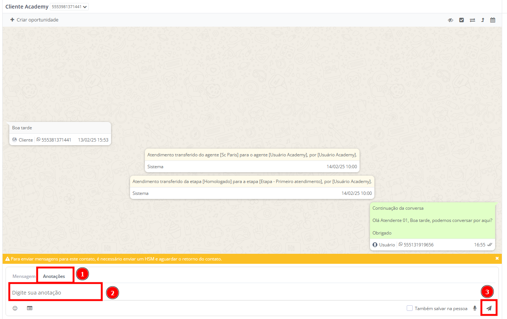Expand the phone number dropdown 5553981371441
Image resolution: width=507 pixels, height=319 pixels.
(69, 7)
